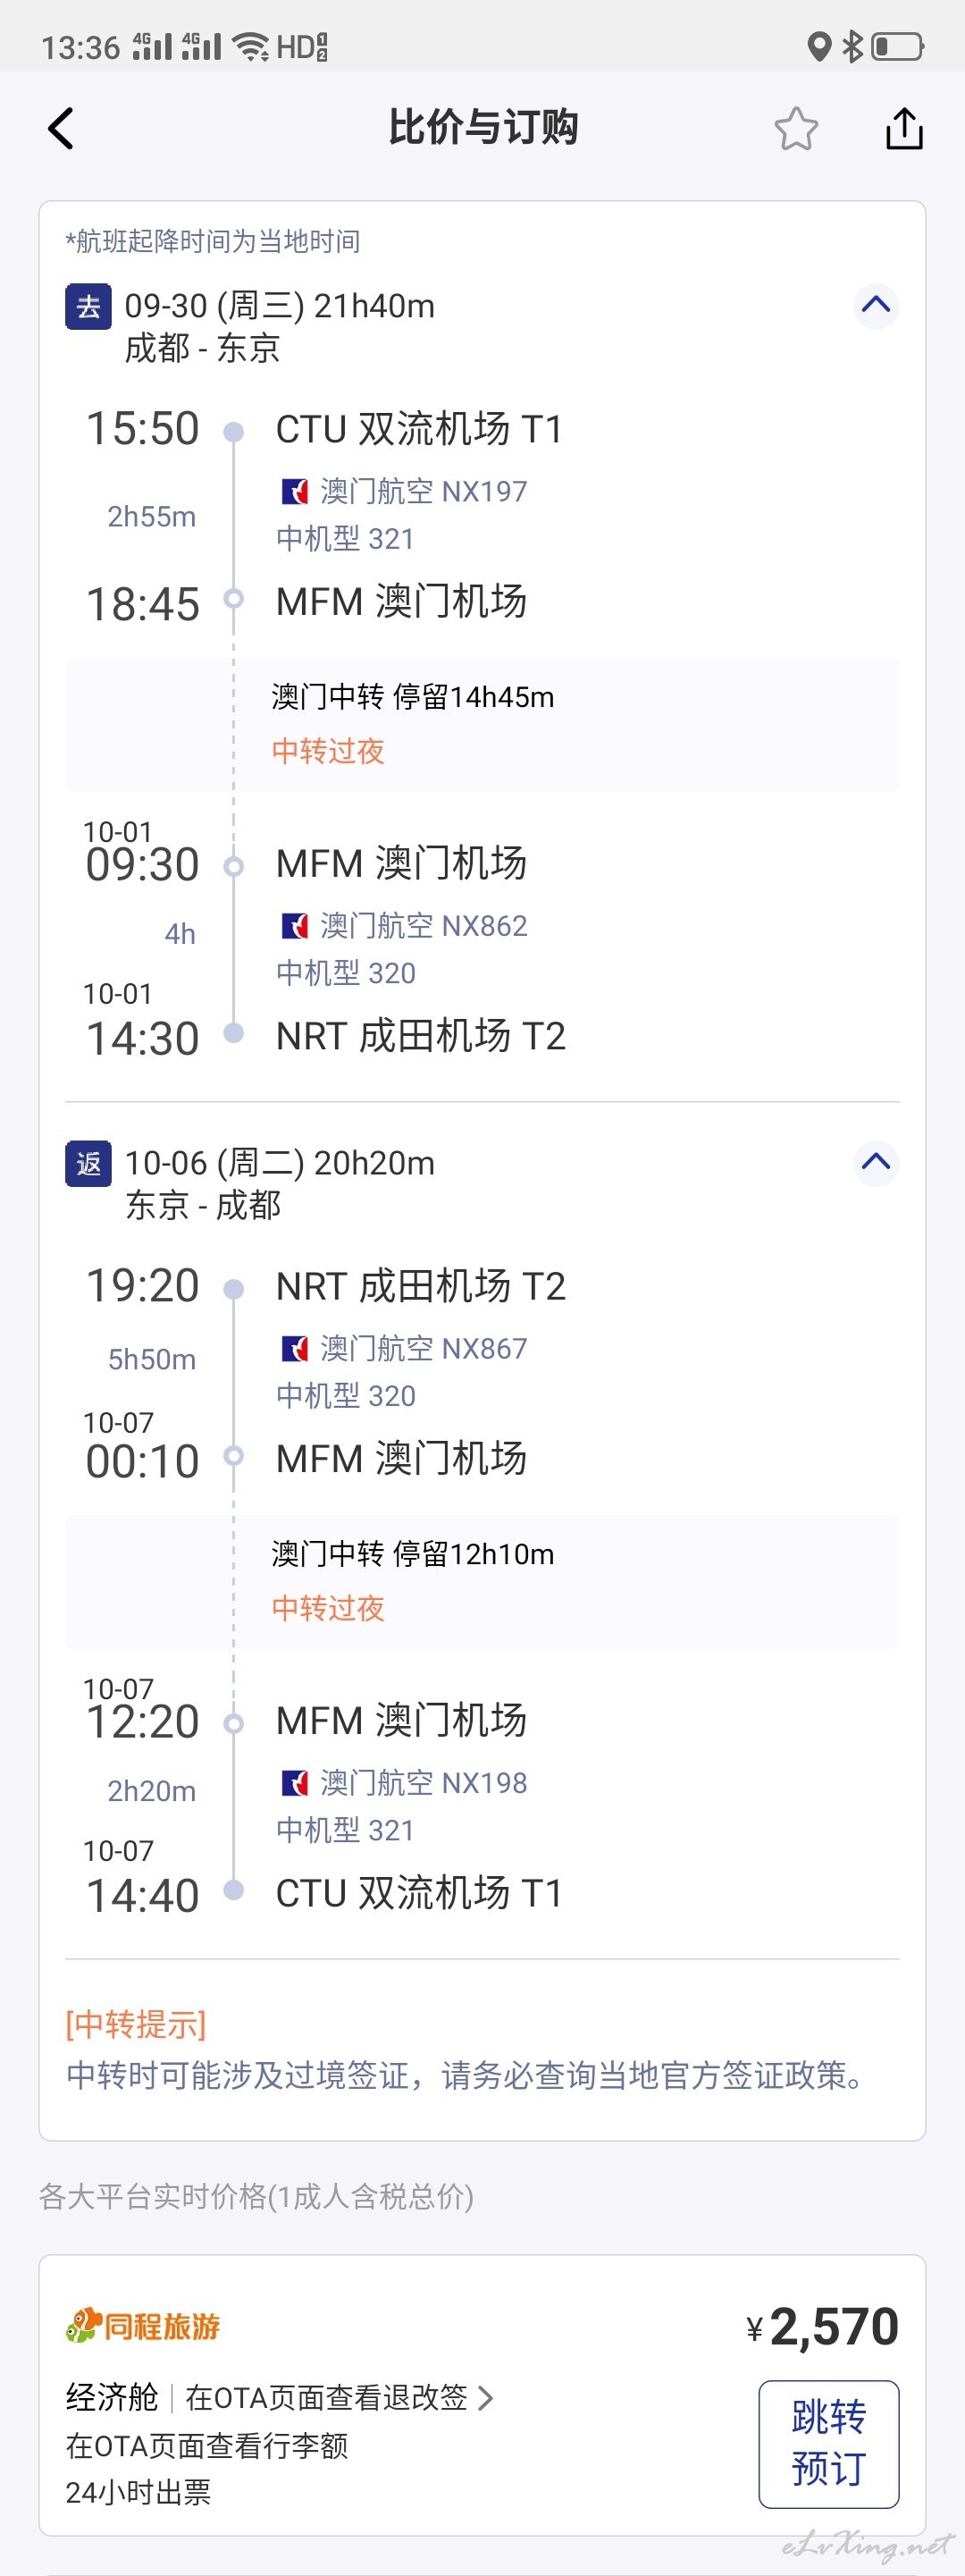Tap the back arrow icon
Viewport: 965px width, 2576px height.
click(x=61, y=128)
